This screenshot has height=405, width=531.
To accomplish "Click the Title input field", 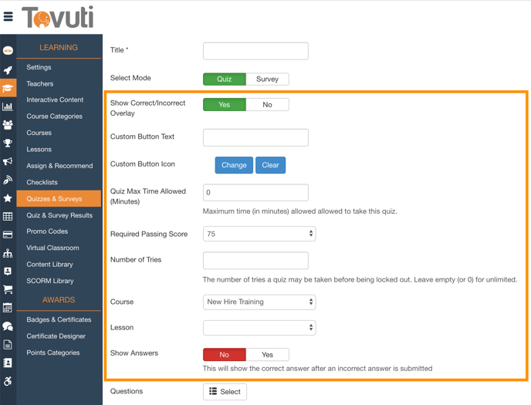I will click(x=255, y=51).
